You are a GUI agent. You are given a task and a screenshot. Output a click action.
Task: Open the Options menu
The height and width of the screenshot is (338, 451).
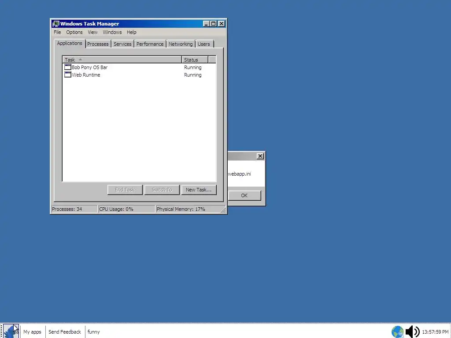click(74, 32)
